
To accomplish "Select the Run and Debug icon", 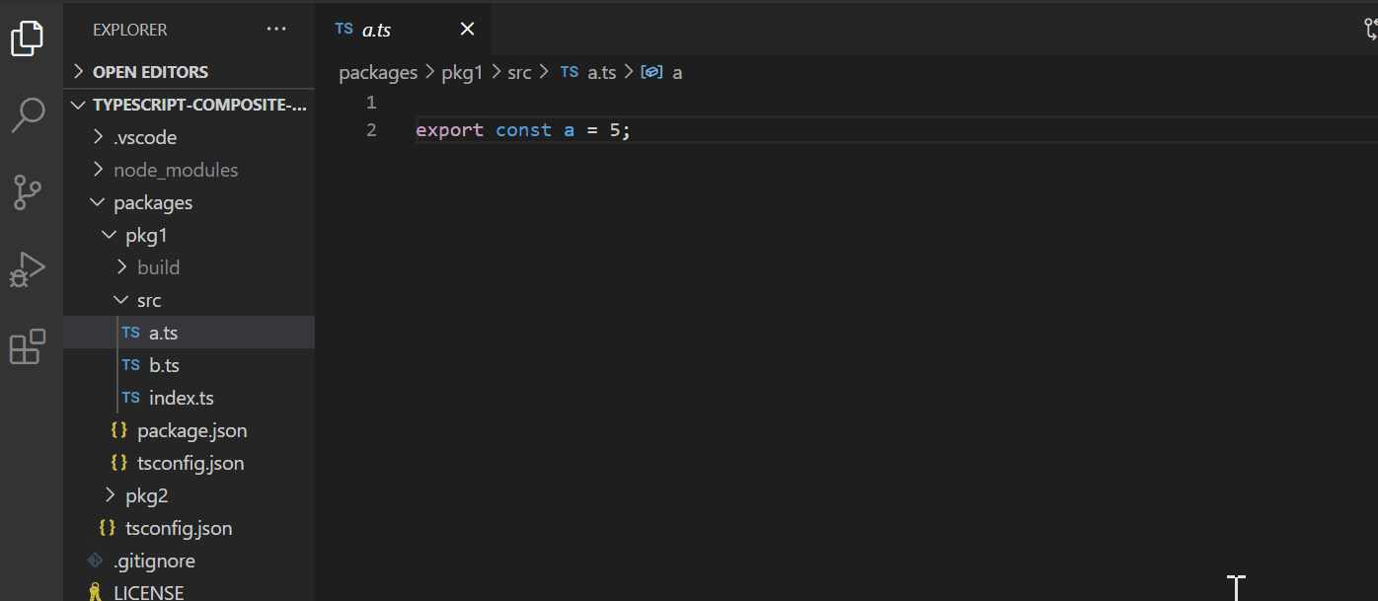I will tap(27, 267).
